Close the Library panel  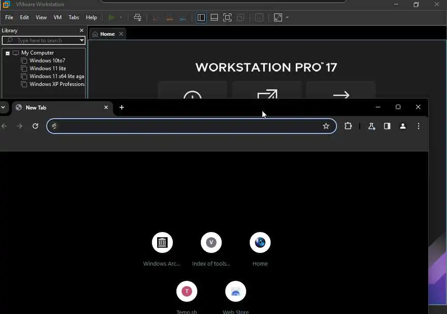(82, 31)
